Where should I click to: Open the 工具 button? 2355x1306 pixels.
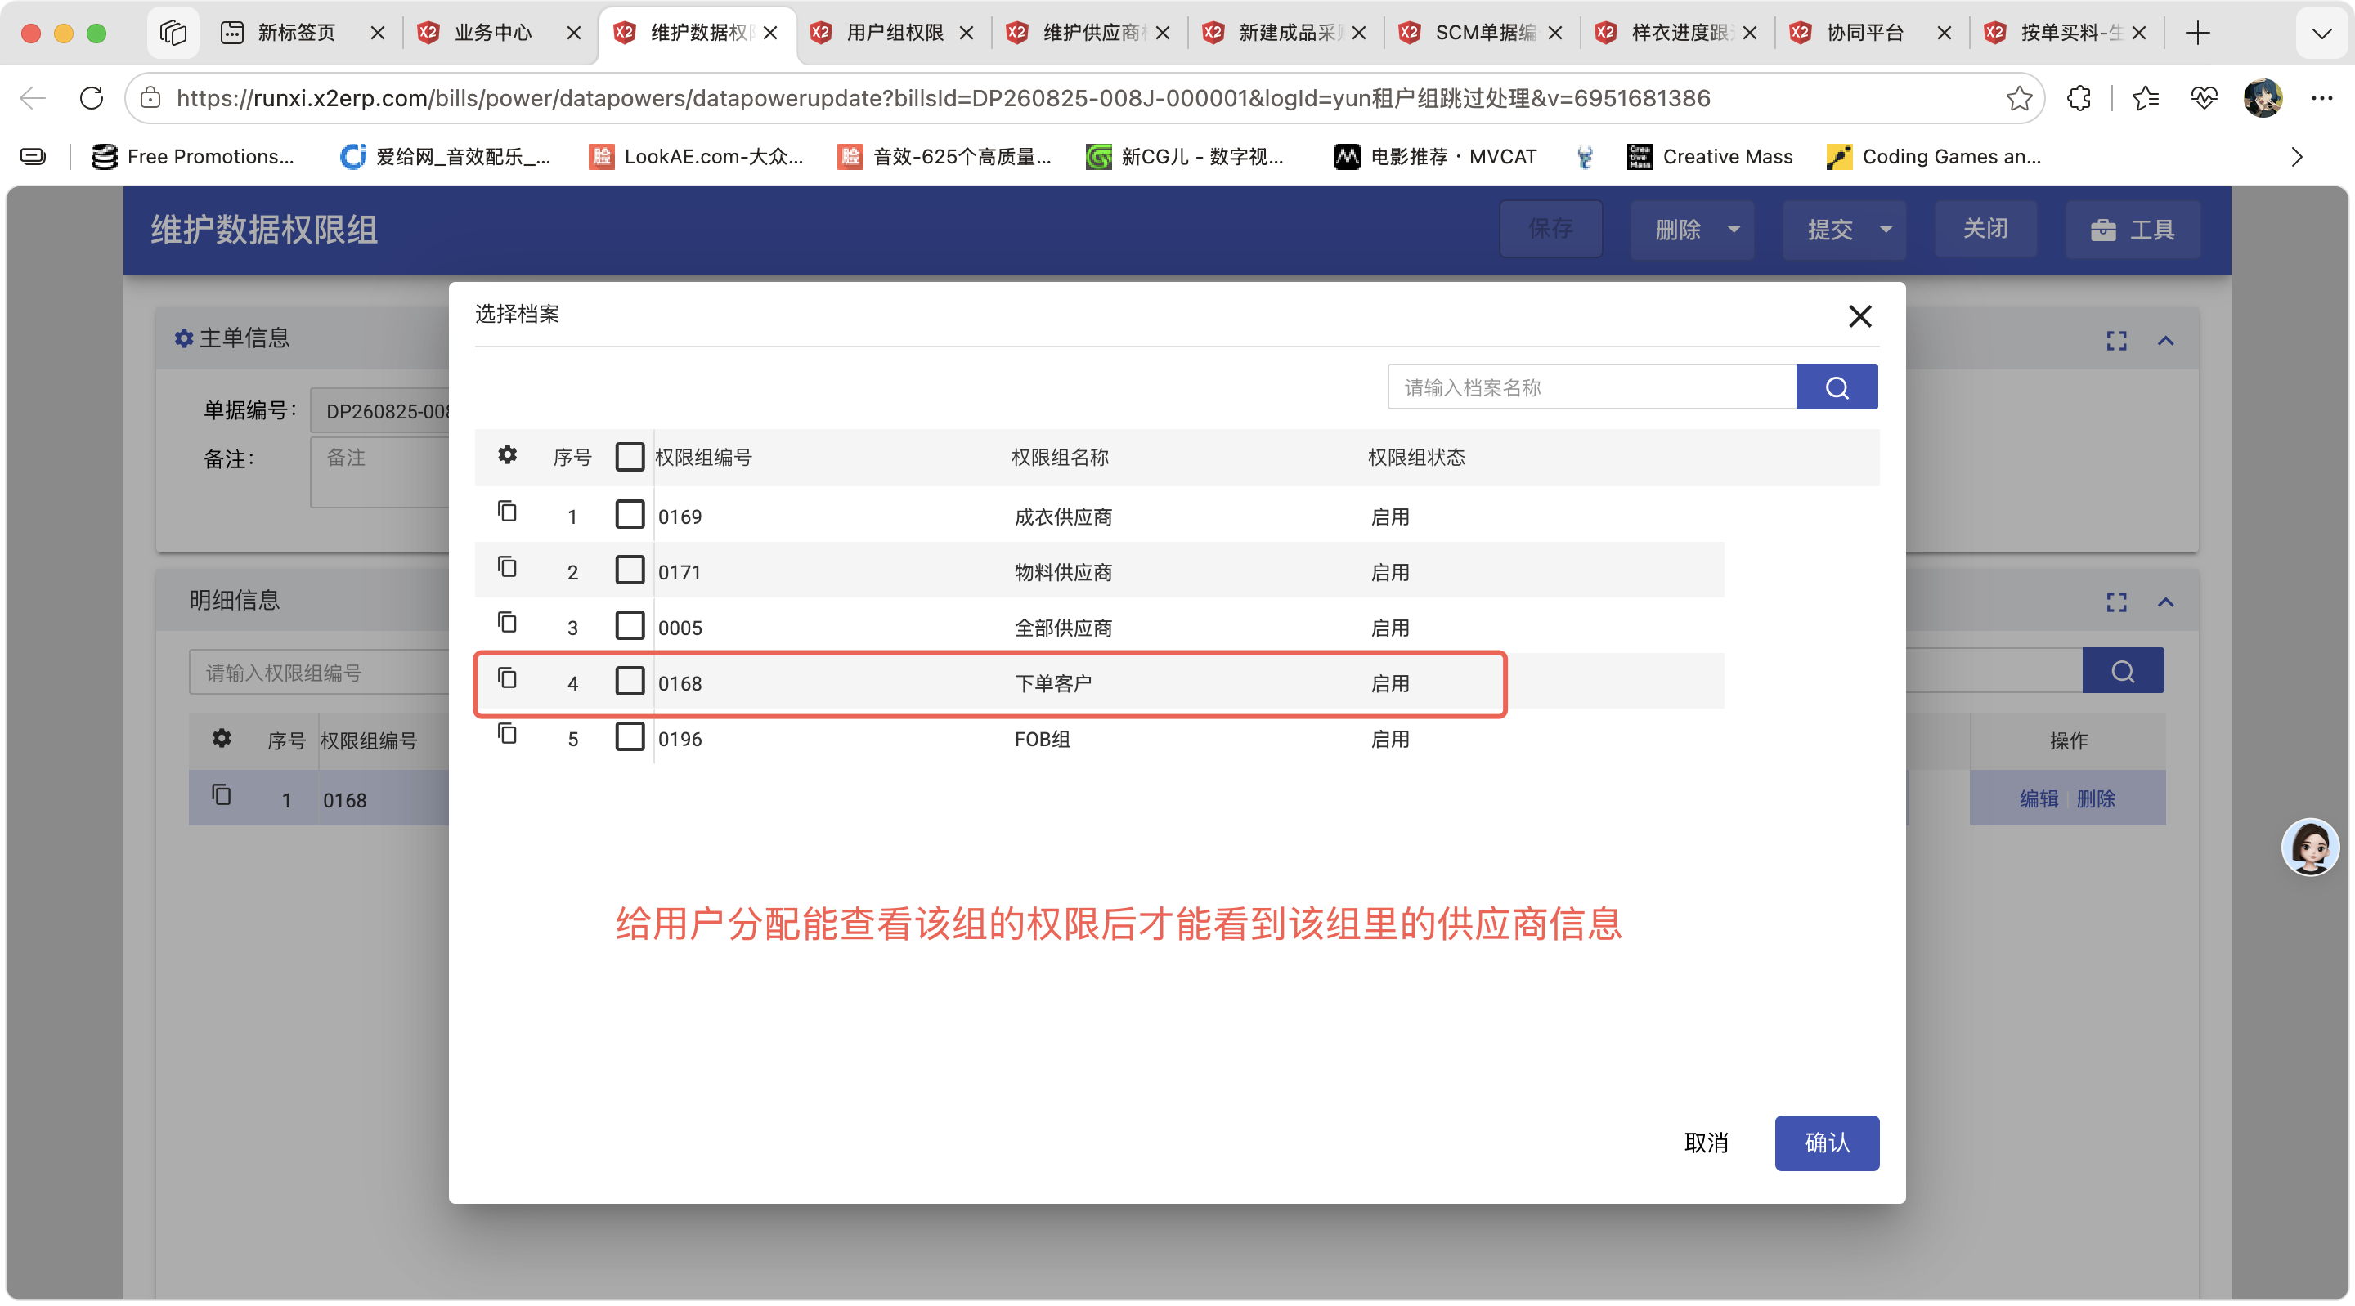click(2133, 230)
